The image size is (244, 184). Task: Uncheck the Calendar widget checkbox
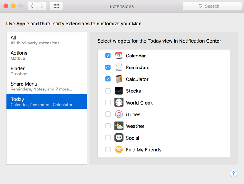[108, 56]
